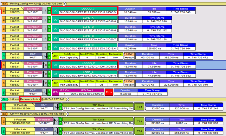
Task: Select the Ex side icon of packet 138631
Action: point(3,65)
